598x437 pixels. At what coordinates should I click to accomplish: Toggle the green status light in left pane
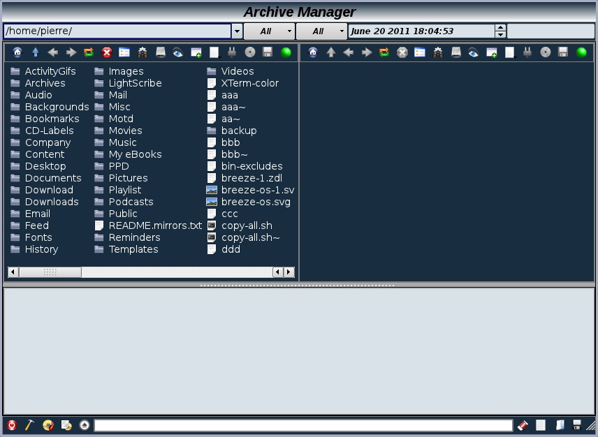point(286,52)
